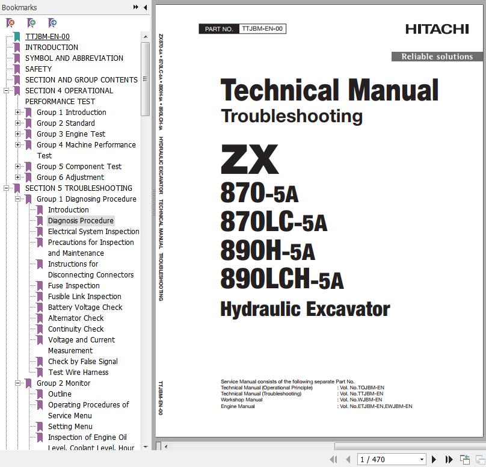486x467 pixels.
Task: Open Check by False Signal bookmark
Action: pos(83,362)
